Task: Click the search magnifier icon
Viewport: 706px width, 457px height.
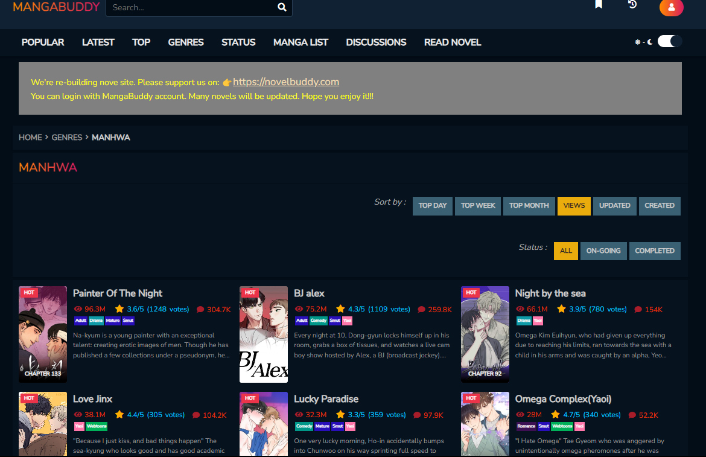Action: click(282, 7)
